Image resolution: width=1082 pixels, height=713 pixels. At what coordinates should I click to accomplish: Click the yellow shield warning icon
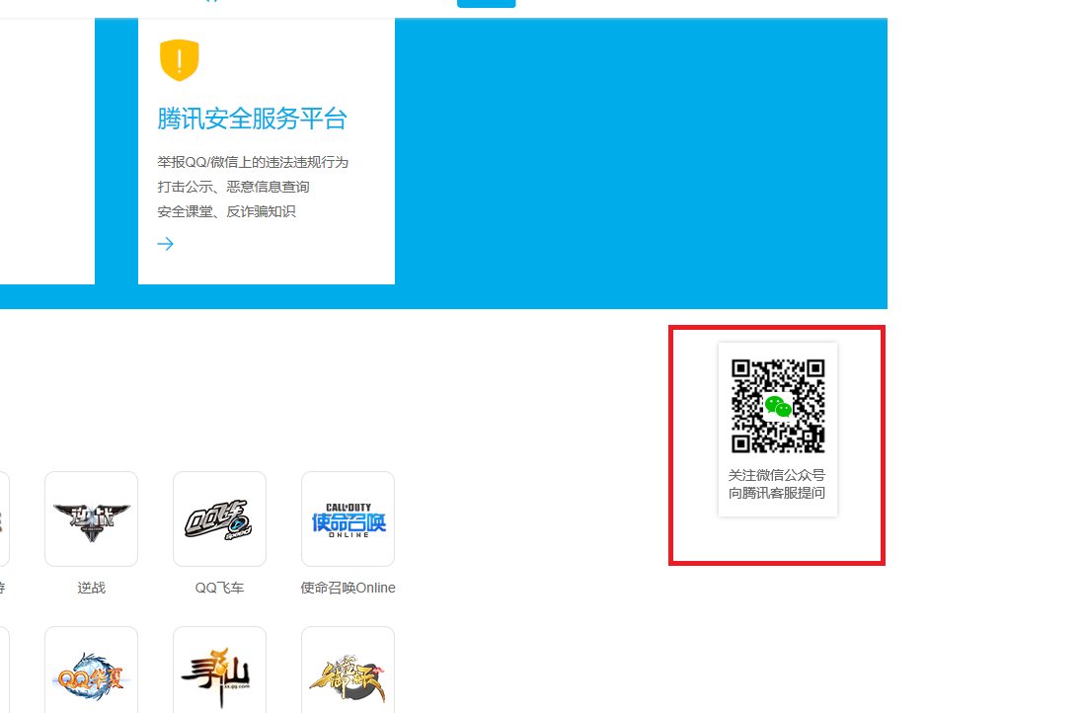(x=178, y=59)
